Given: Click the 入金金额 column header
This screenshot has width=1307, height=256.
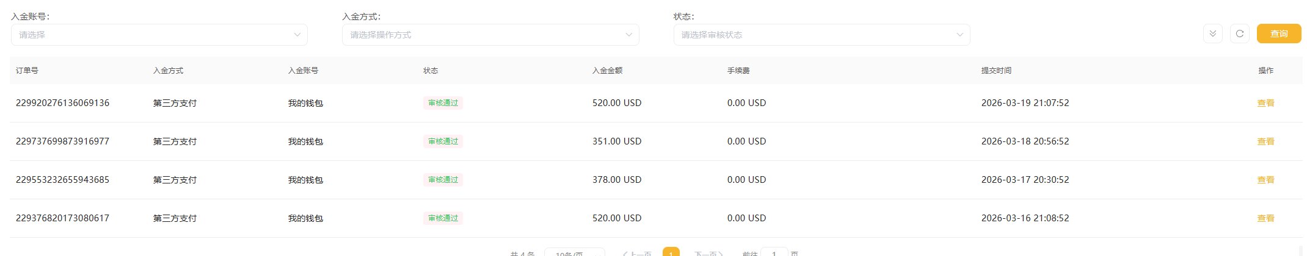Looking at the screenshot, I should (x=607, y=71).
